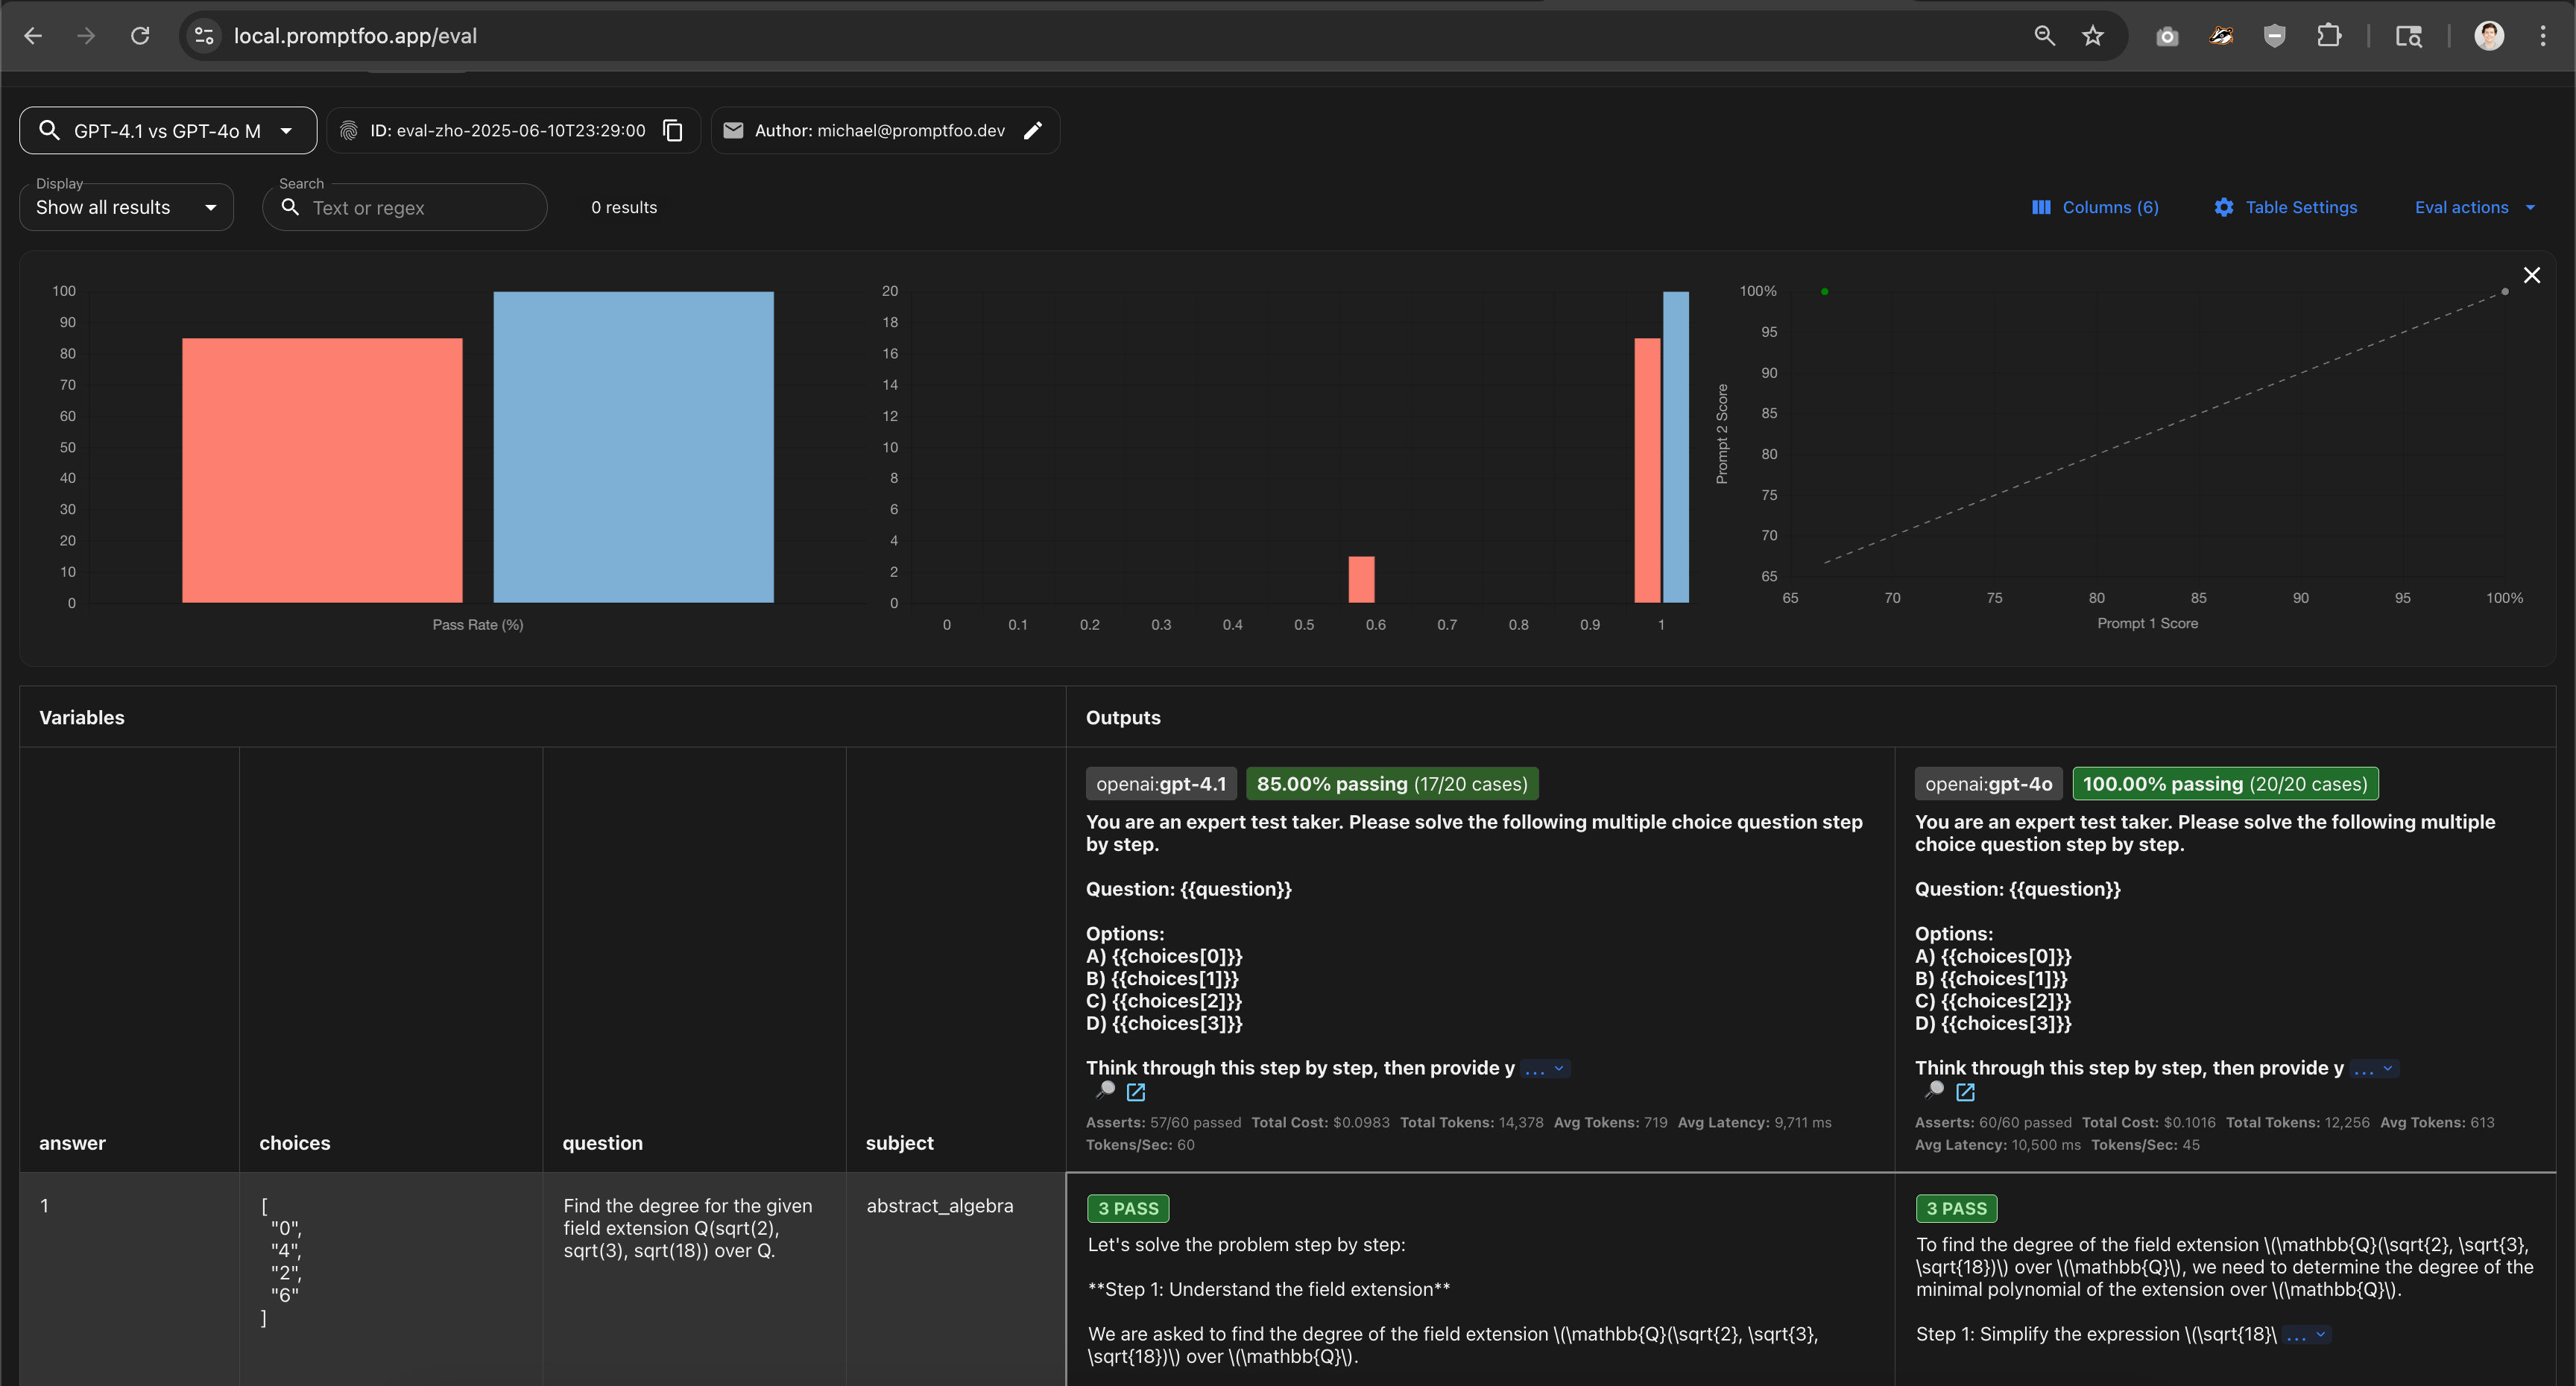Viewport: 2576px width, 1386px height.
Task: Open Display 'Show all results' dropdown
Action: pyautogui.click(x=126, y=207)
